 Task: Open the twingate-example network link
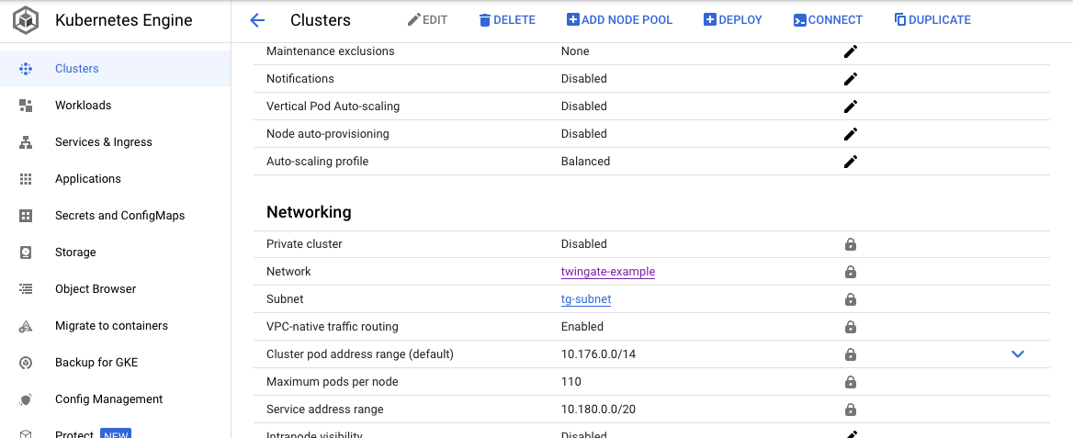607,272
